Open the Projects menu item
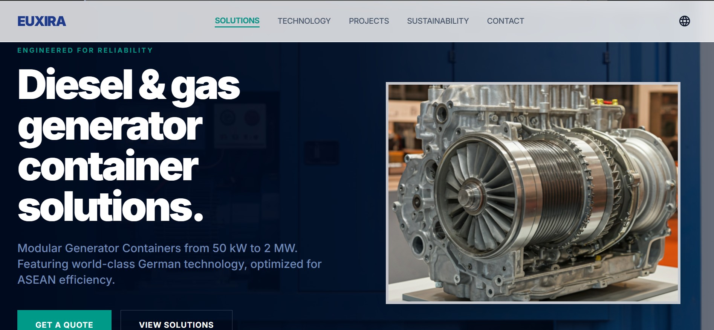714x330 pixels. [x=368, y=21]
